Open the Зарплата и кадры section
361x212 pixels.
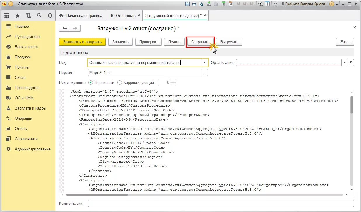28,108
